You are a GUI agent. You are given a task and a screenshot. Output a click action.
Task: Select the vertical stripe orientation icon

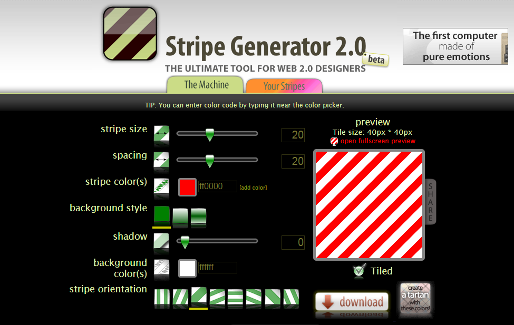[161, 298]
